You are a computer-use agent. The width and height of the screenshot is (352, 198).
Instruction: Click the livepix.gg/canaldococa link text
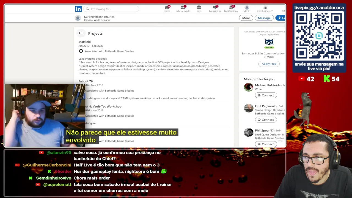pyautogui.click(x=319, y=8)
